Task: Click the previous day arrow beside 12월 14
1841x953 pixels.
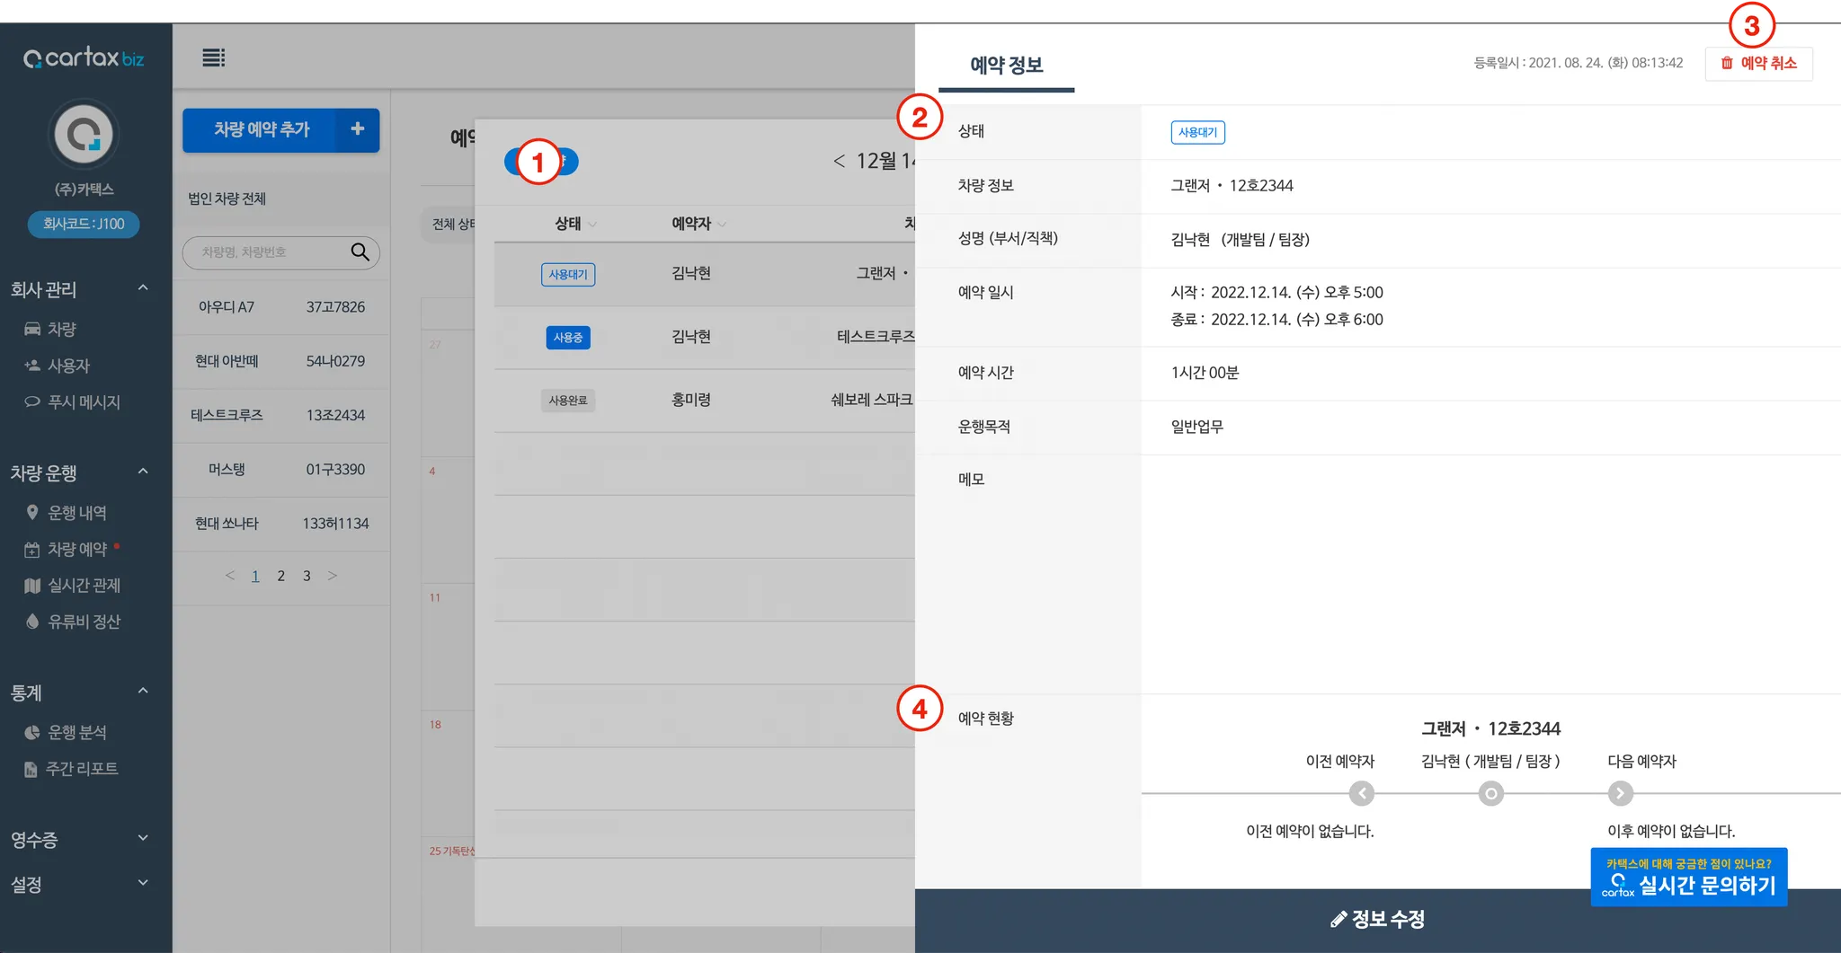Action: point(839,161)
